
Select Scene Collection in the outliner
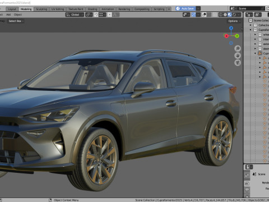point(261,20)
